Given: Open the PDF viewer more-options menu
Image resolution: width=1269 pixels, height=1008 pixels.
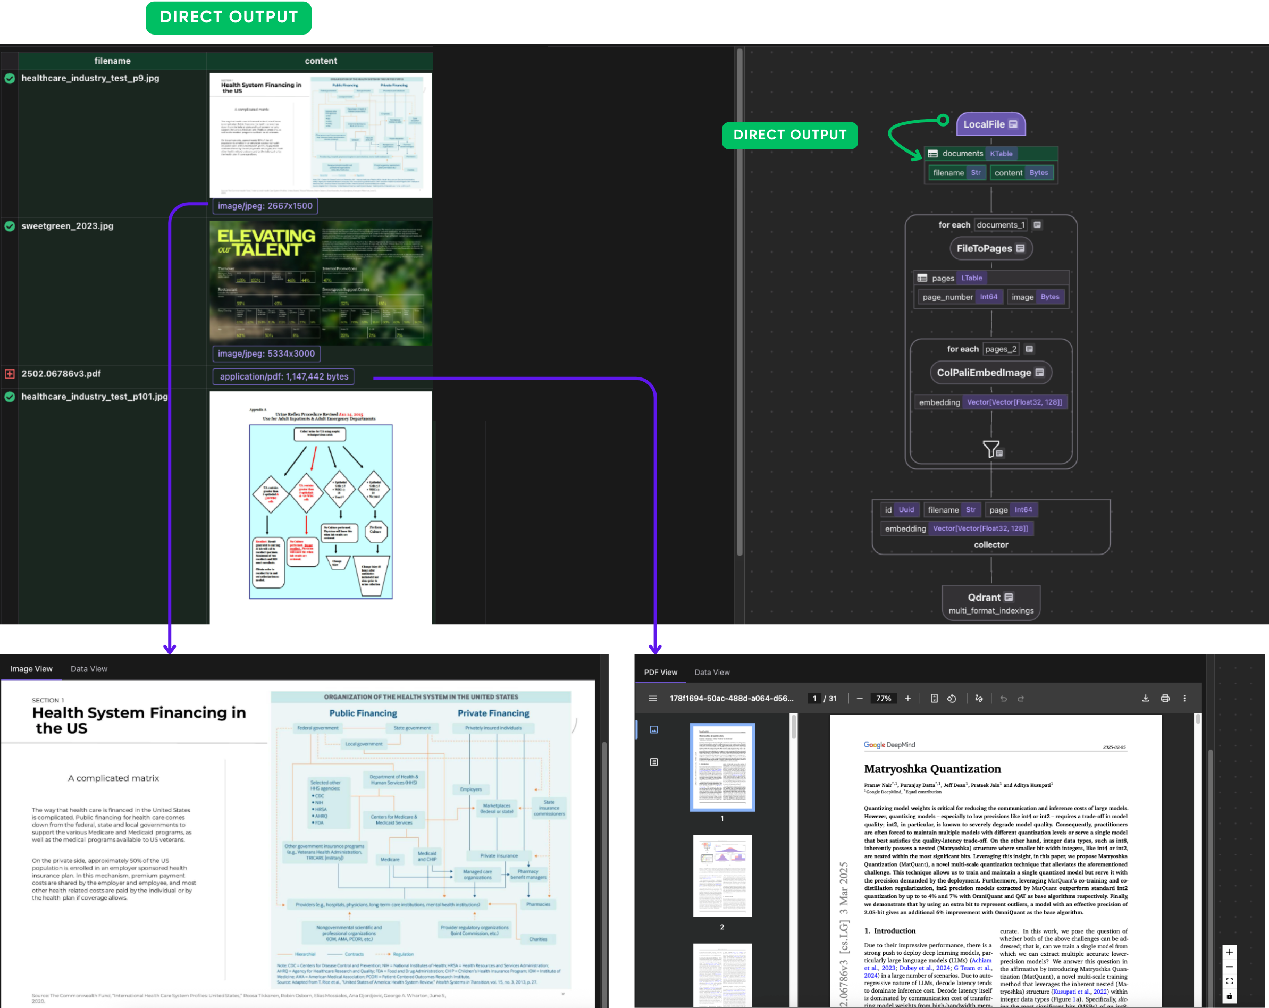Looking at the screenshot, I should coord(1185,699).
